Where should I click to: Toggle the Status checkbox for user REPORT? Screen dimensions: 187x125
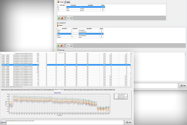pos(102,37)
